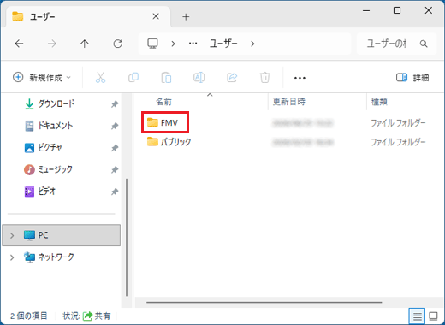The width and height of the screenshot is (445, 325).
Task: Expand the chevron after the monitor icon
Action: click(x=173, y=44)
